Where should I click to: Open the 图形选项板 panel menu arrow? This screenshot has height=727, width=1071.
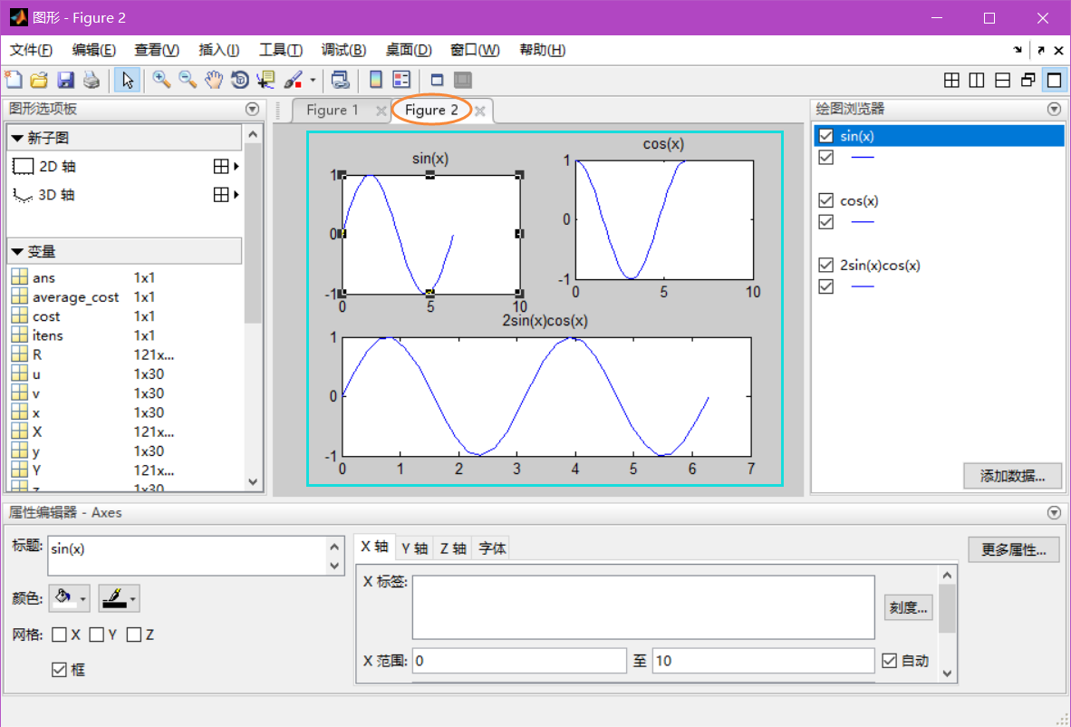pos(253,110)
